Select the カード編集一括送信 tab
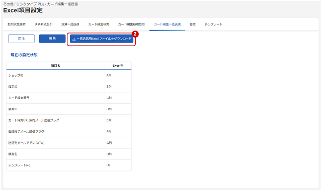 167,25
